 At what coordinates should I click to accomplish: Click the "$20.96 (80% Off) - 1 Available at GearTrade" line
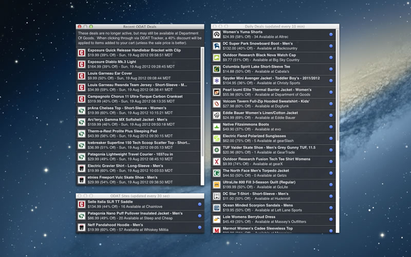click(x=258, y=152)
